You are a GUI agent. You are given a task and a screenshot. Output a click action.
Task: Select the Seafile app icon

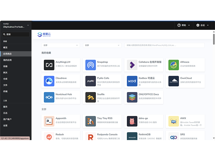pos(91,97)
